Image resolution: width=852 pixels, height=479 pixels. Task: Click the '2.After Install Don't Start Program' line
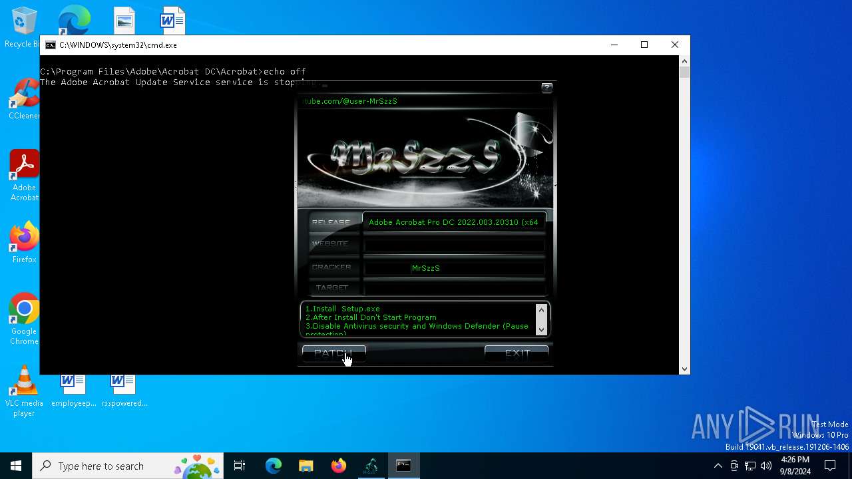tap(371, 317)
